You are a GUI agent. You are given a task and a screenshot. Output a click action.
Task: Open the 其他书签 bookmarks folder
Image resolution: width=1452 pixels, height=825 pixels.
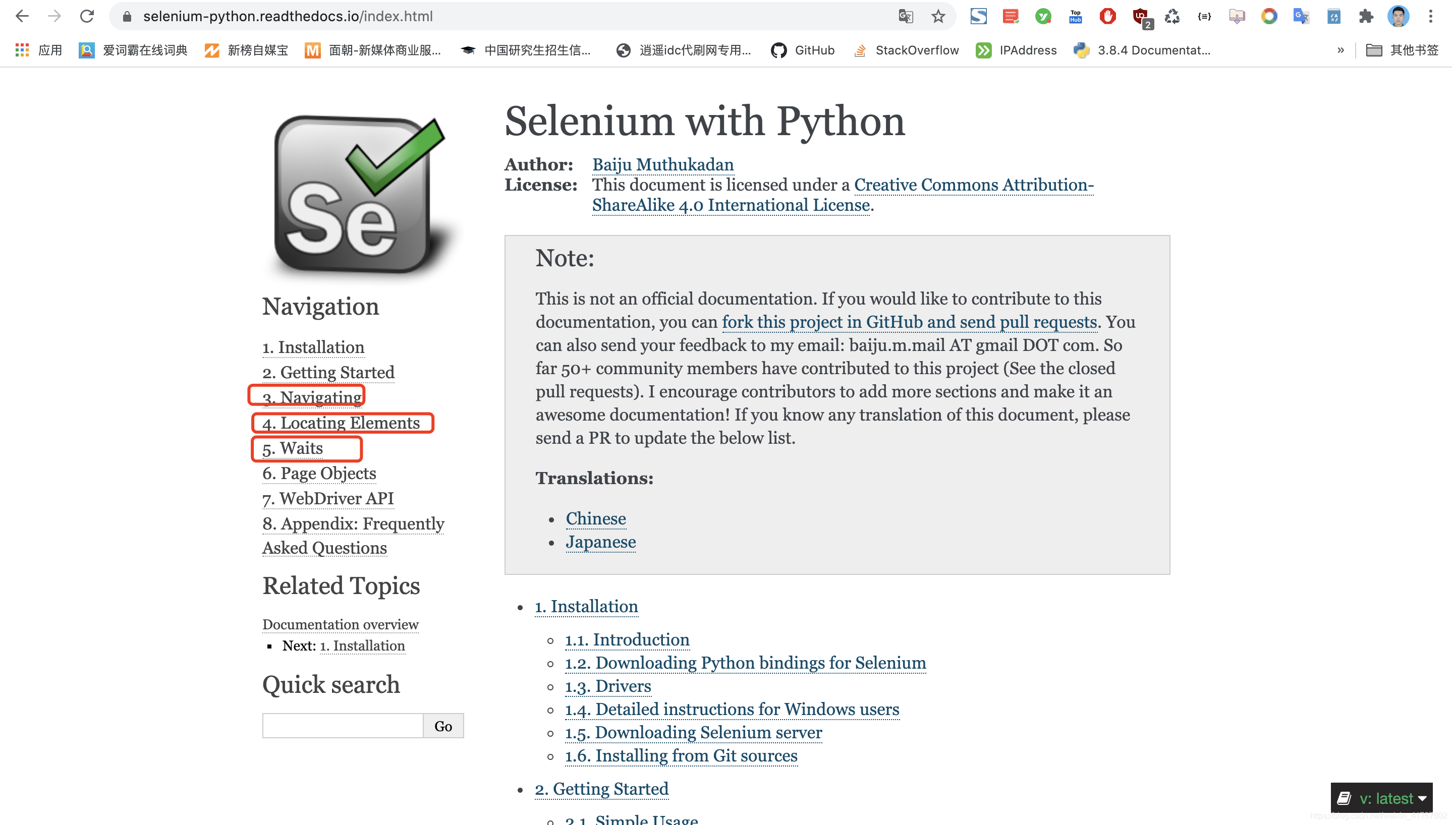coord(1402,50)
